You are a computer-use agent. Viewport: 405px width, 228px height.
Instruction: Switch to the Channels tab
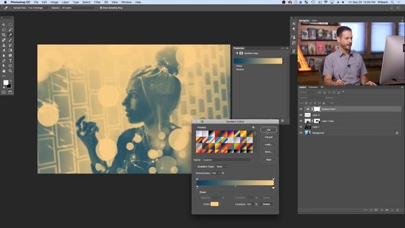pyautogui.click(x=313, y=87)
